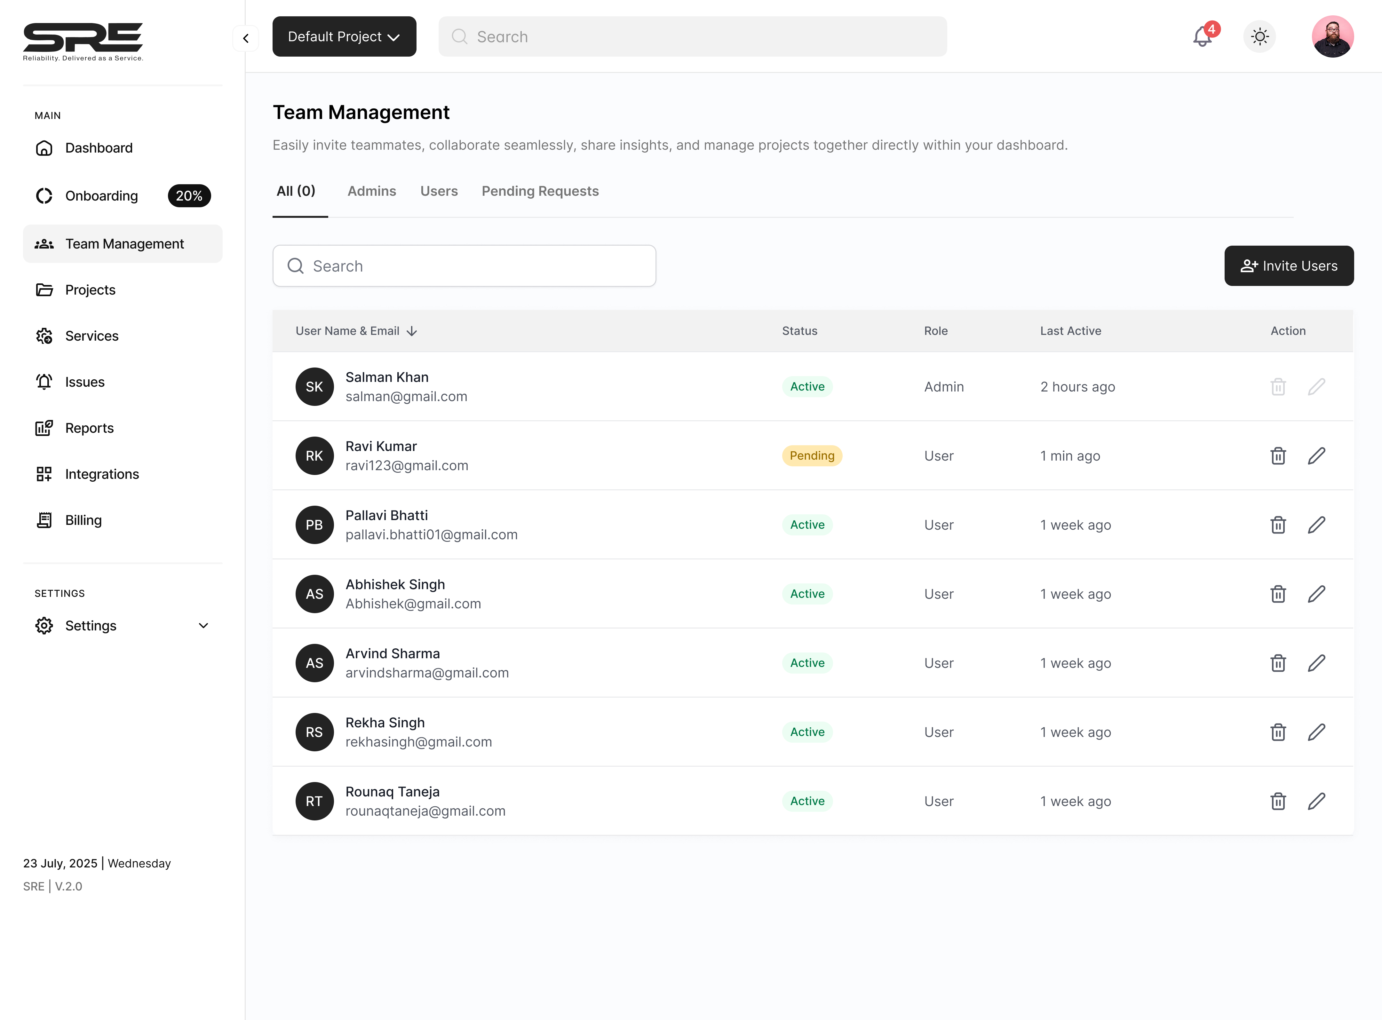Click the team members Search field
Image resolution: width=1382 pixels, height=1020 pixels.
point(464,266)
